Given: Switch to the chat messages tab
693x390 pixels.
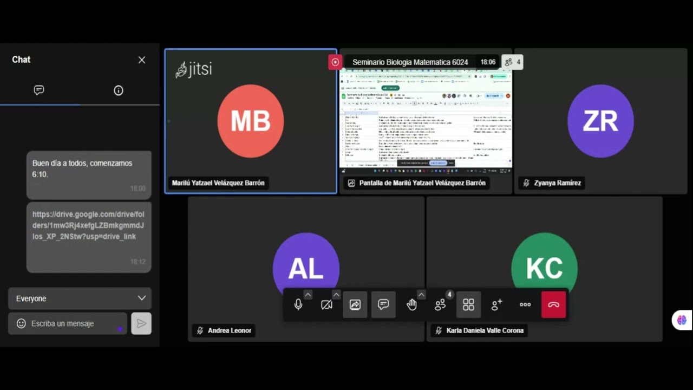Looking at the screenshot, I should pos(39,90).
